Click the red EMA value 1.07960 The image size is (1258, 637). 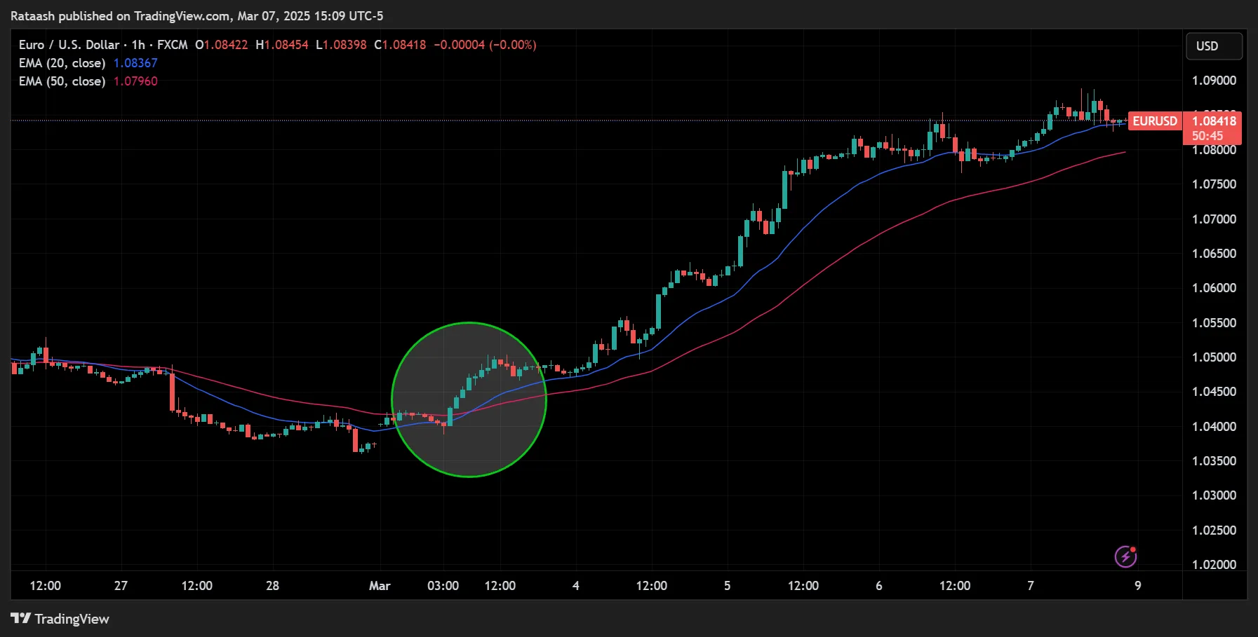(136, 81)
